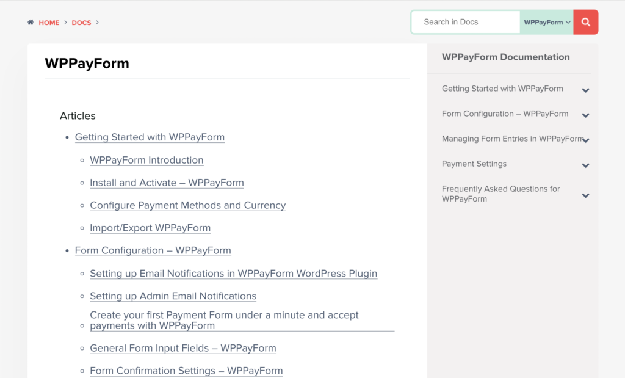Click the WPPayForm Documentation sidebar heading
625x378 pixels.
(505, 57)
